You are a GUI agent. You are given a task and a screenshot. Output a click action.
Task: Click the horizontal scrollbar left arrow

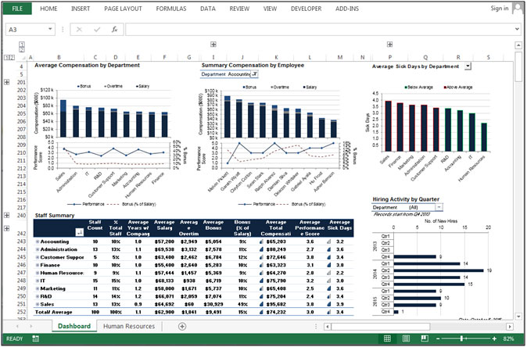tap(328, 326)
